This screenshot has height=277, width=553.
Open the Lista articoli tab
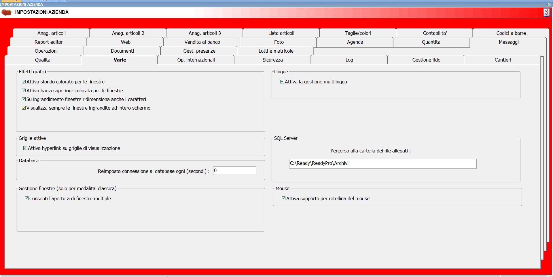click(x=281, y=33)
